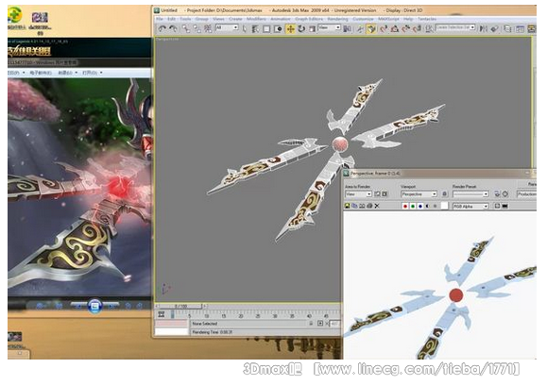The height and width of the screenshot is (385, 547).
Task: Toggle the Angle Snap button
Action: tap(395, 29)
